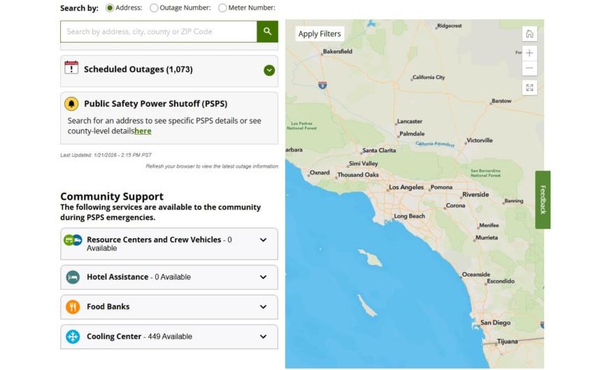Click Ridgecrest label on map
The height and width of the screenshot is (370, 605).
449,26
